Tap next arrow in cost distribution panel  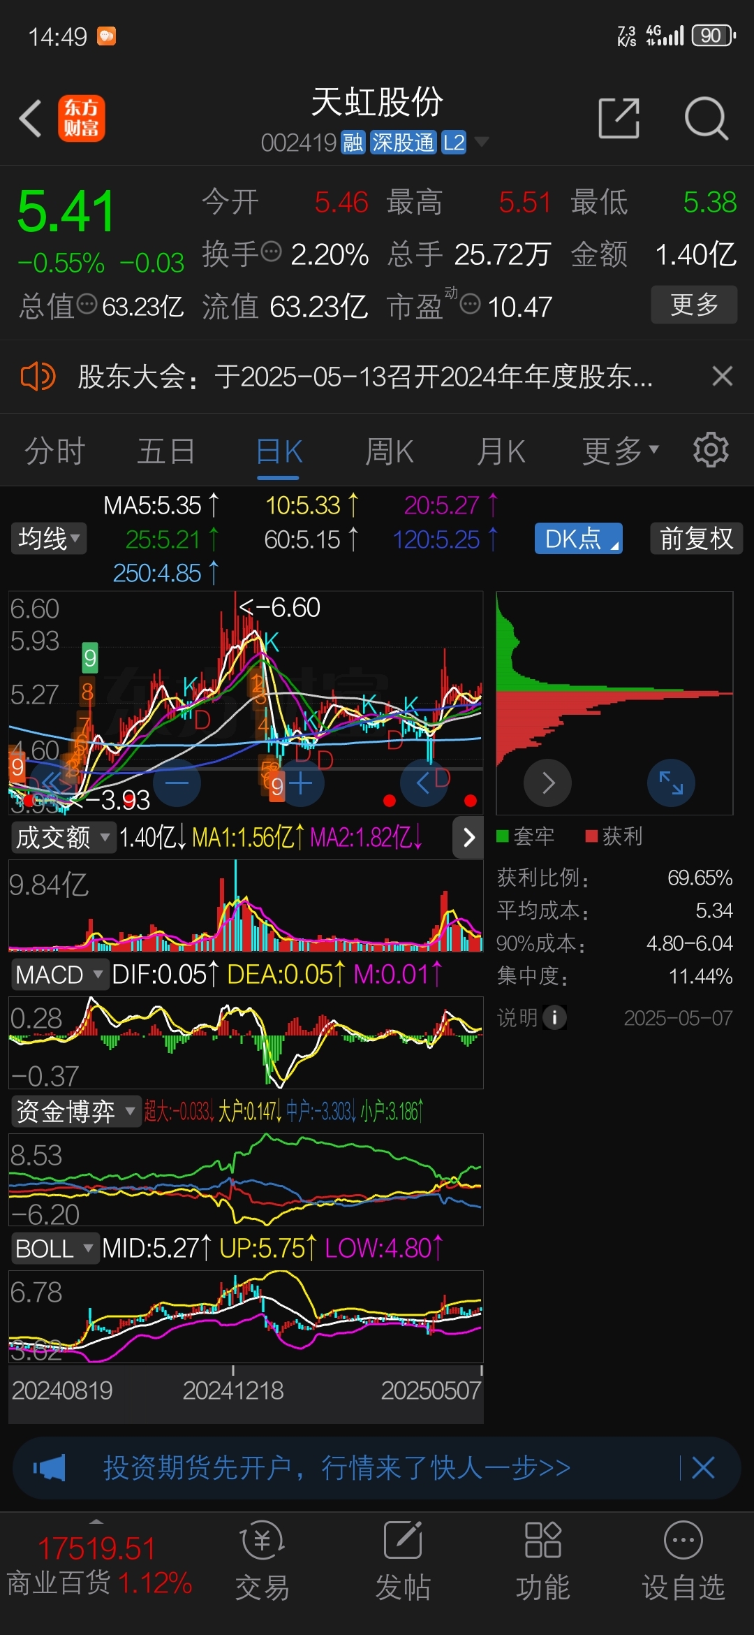[x=548, y=783]
